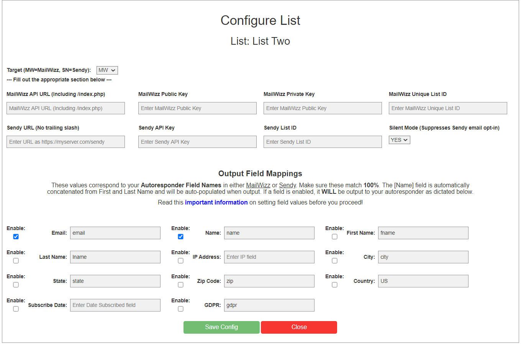Click the IP Address mapping input
The height and width of the screenshot is (344, 521).
(269, 257)
